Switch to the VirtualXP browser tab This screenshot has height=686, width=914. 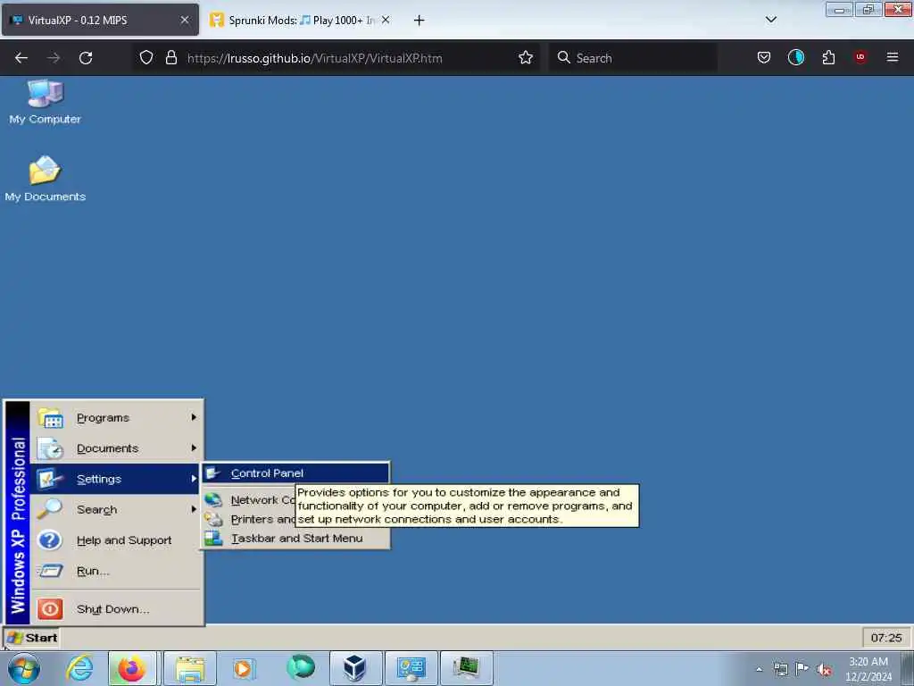tap(100, 20)
